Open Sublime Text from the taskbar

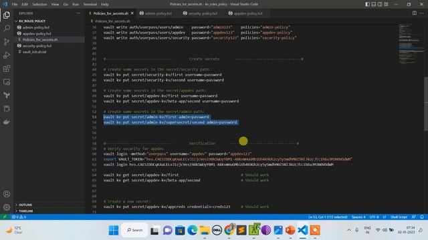point(241,230)
